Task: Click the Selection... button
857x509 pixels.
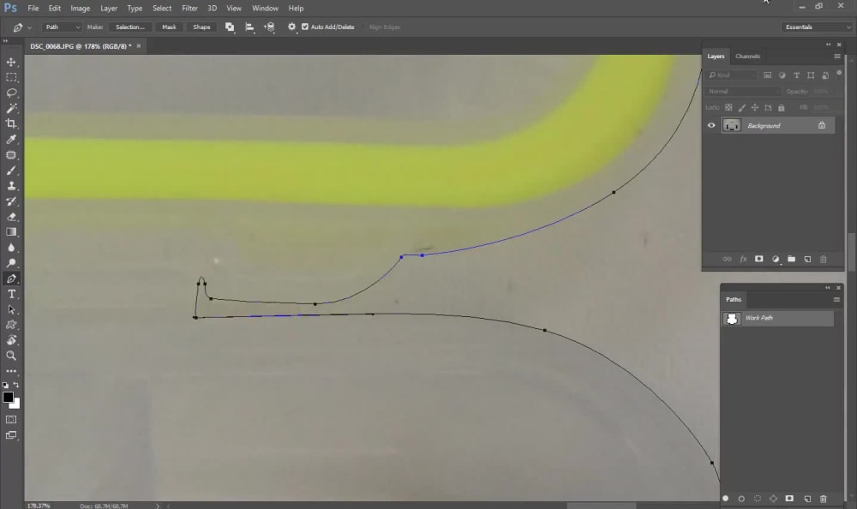Action: coord(130,27)
